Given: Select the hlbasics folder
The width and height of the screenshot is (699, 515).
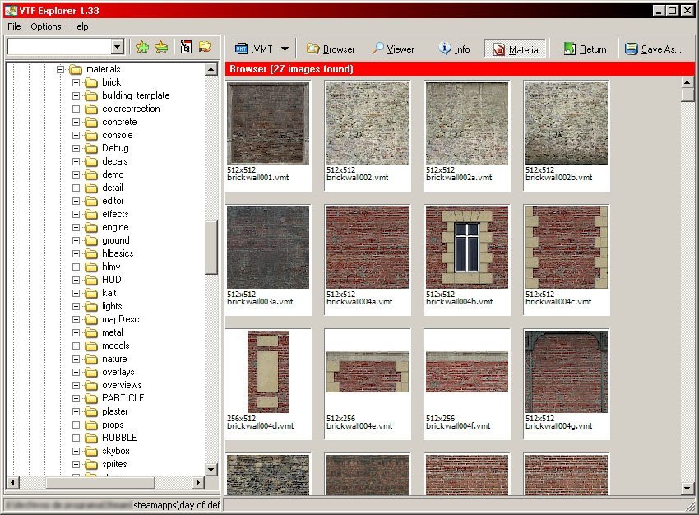Looking at the screenshot, I should pyautogui.click(x=118, y=253).
